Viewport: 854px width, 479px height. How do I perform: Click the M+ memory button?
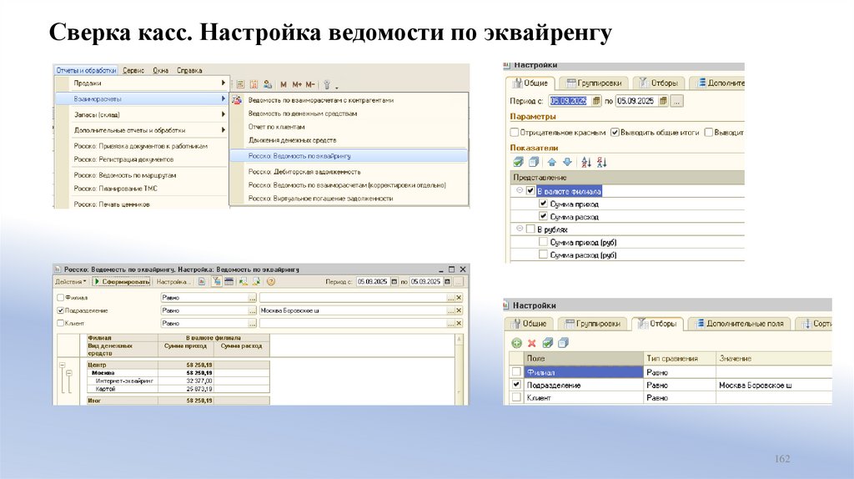point(297,84)
